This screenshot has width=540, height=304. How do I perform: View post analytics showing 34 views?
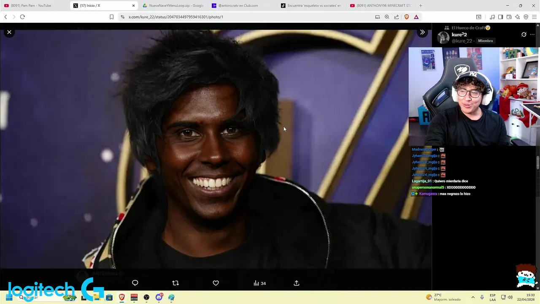(x=259, y=283)
